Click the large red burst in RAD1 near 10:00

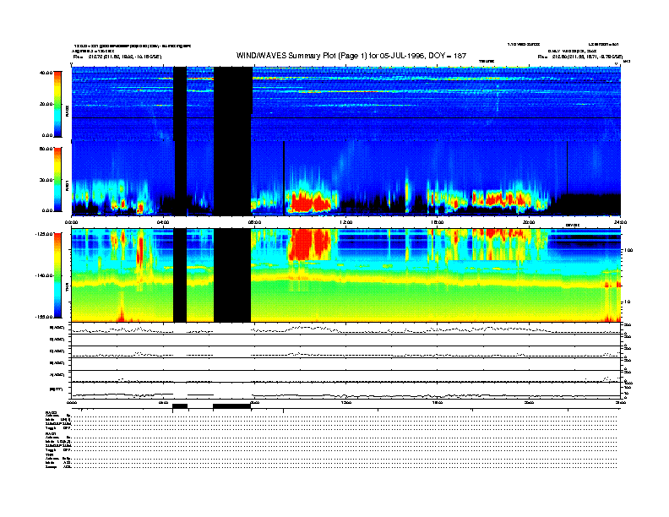(x=310, y=201)
